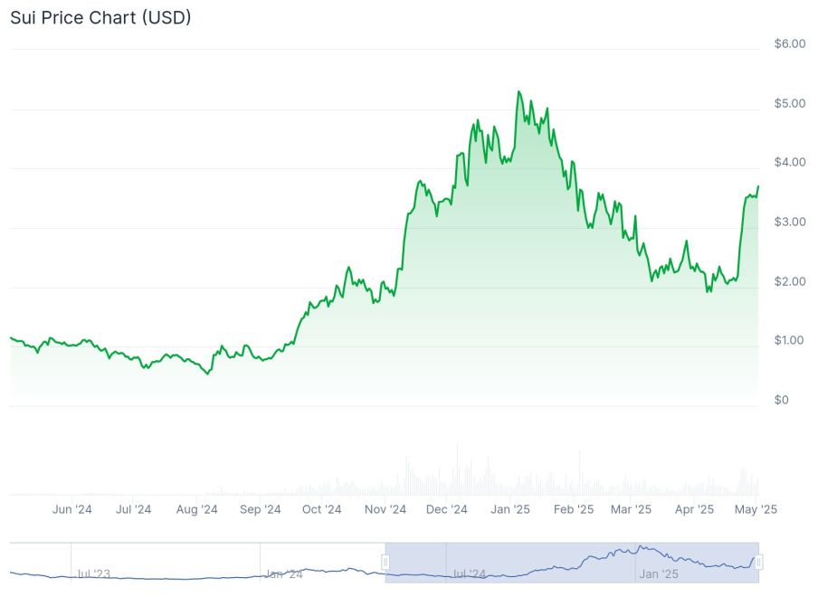Click the May '25 x-axis label
The height and width of the screenshot is (597, 818).
pos(757,509)
